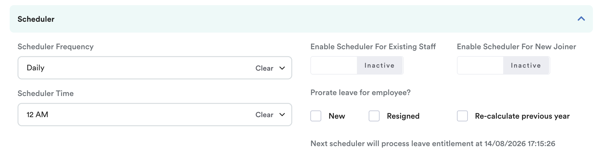The width and height of the screenshot is (602, 160).
Task: Check the New prorate checkbox
Action: click(x=316, y=116)
